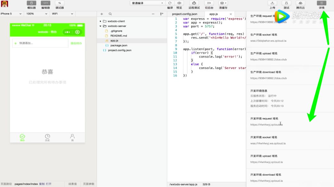334x187 pixels.
Task: Open the 腾讯云 Tencent Cloud menu
Action: coord(300,3)
